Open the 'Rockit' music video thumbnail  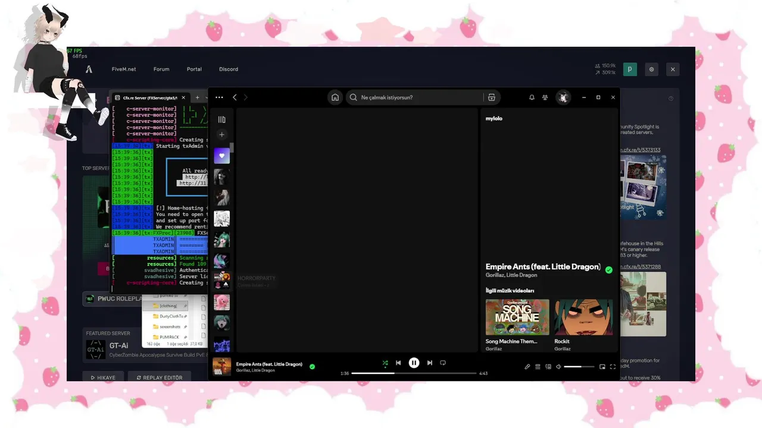[x=583, y=317]
